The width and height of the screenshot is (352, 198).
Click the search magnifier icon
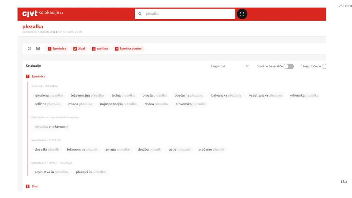[x=140, y=14]
